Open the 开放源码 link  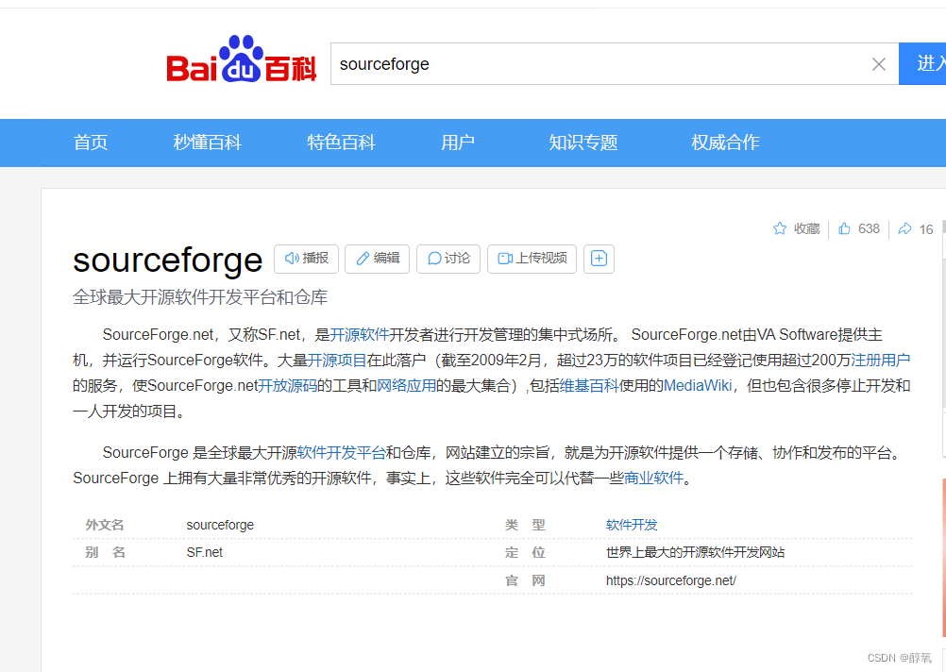coord(288,385)
